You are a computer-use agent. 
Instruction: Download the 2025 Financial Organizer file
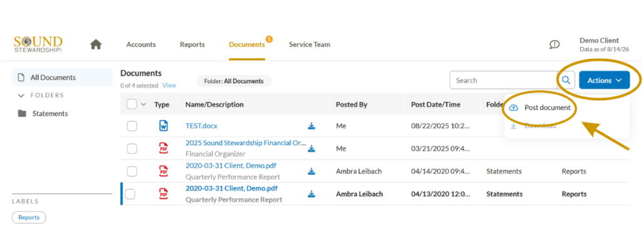pyautogui.click(x=312, y=149)
